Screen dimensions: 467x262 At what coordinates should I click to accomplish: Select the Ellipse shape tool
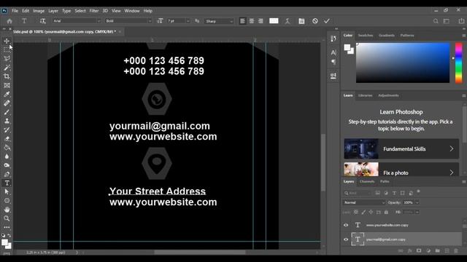pos(7,201)
